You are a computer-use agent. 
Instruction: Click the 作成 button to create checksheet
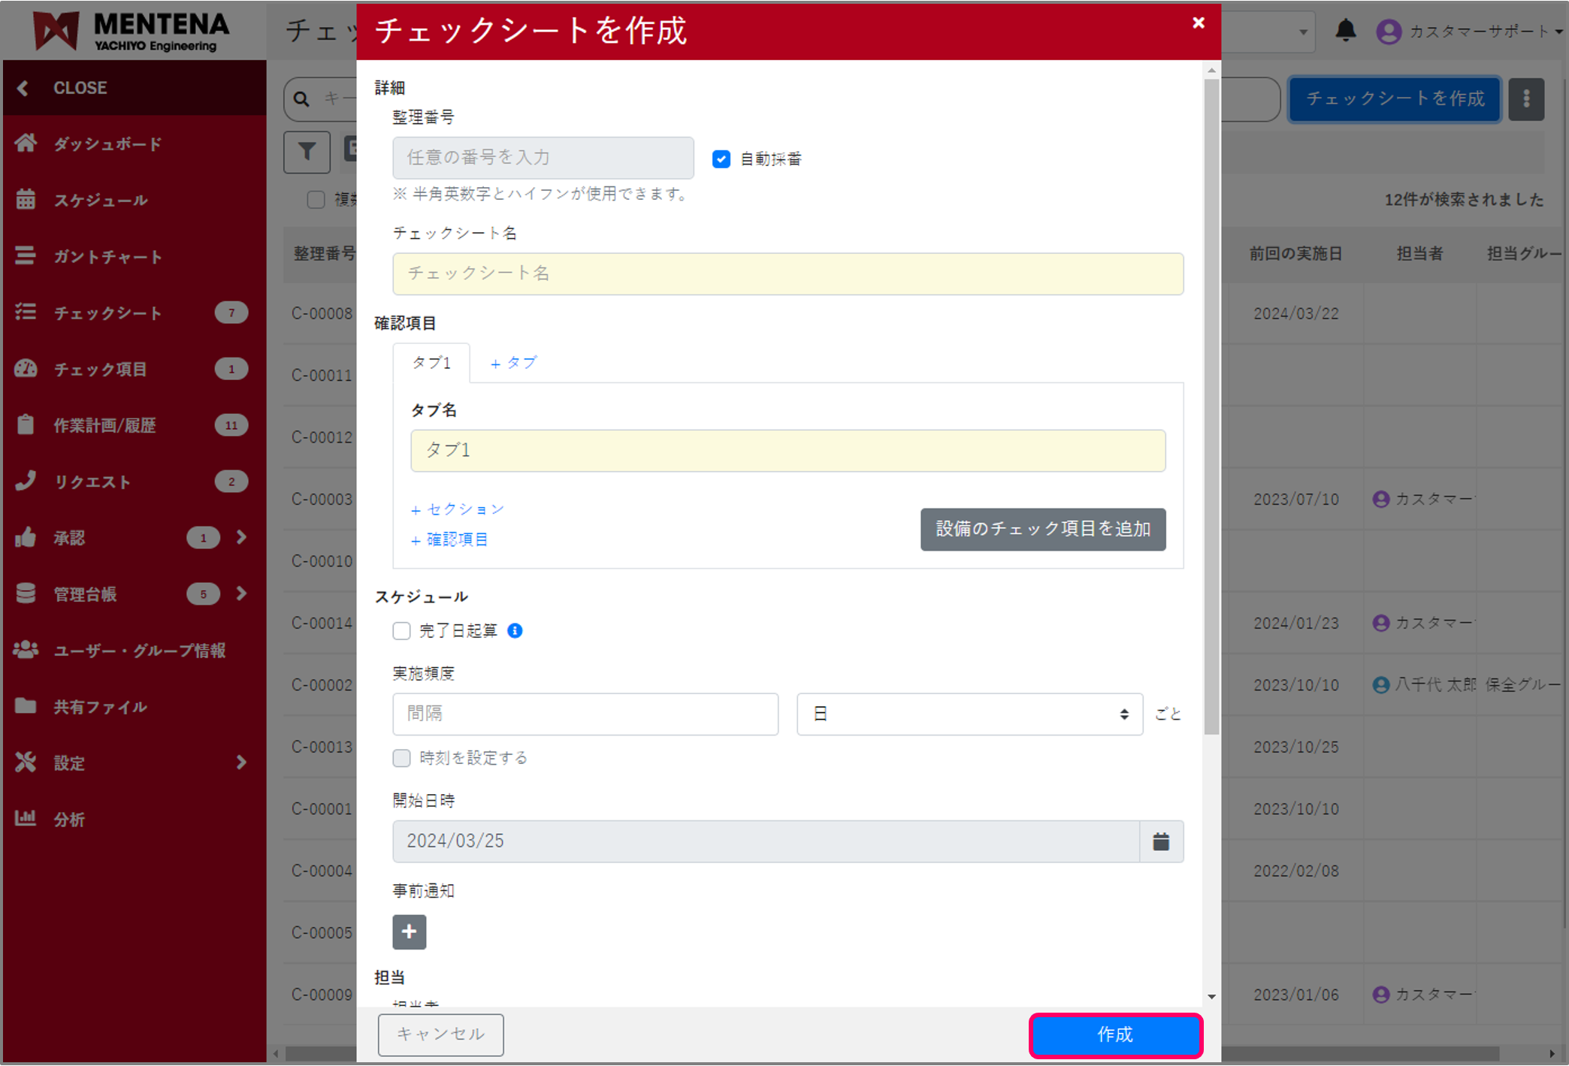point(1115,1034)
